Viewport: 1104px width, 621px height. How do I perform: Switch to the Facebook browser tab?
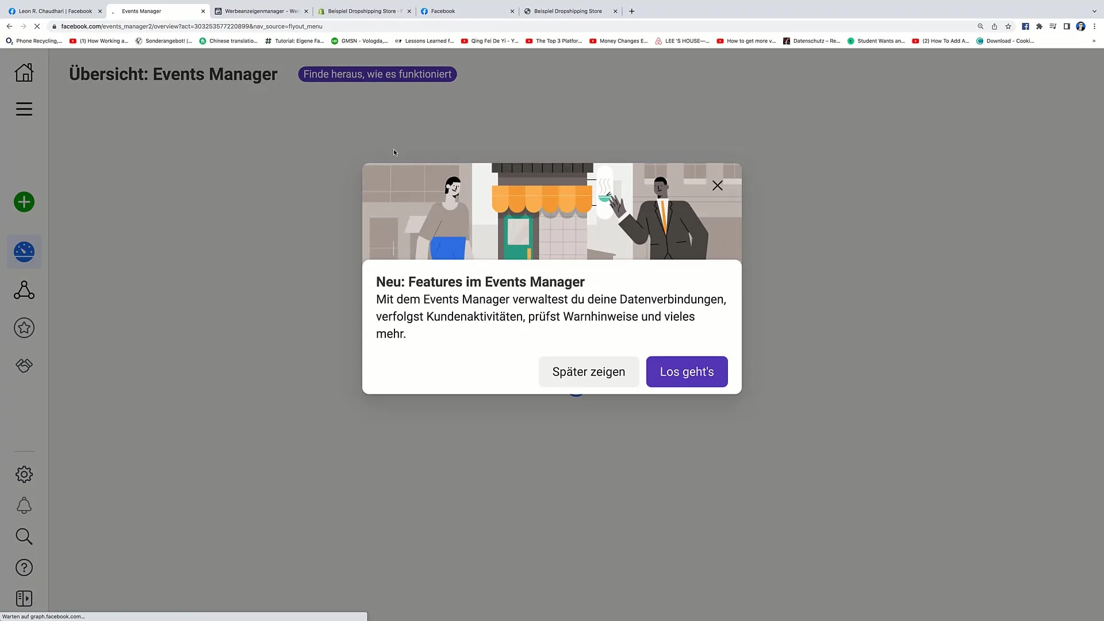pyautogui.click(x=467, y=11)
